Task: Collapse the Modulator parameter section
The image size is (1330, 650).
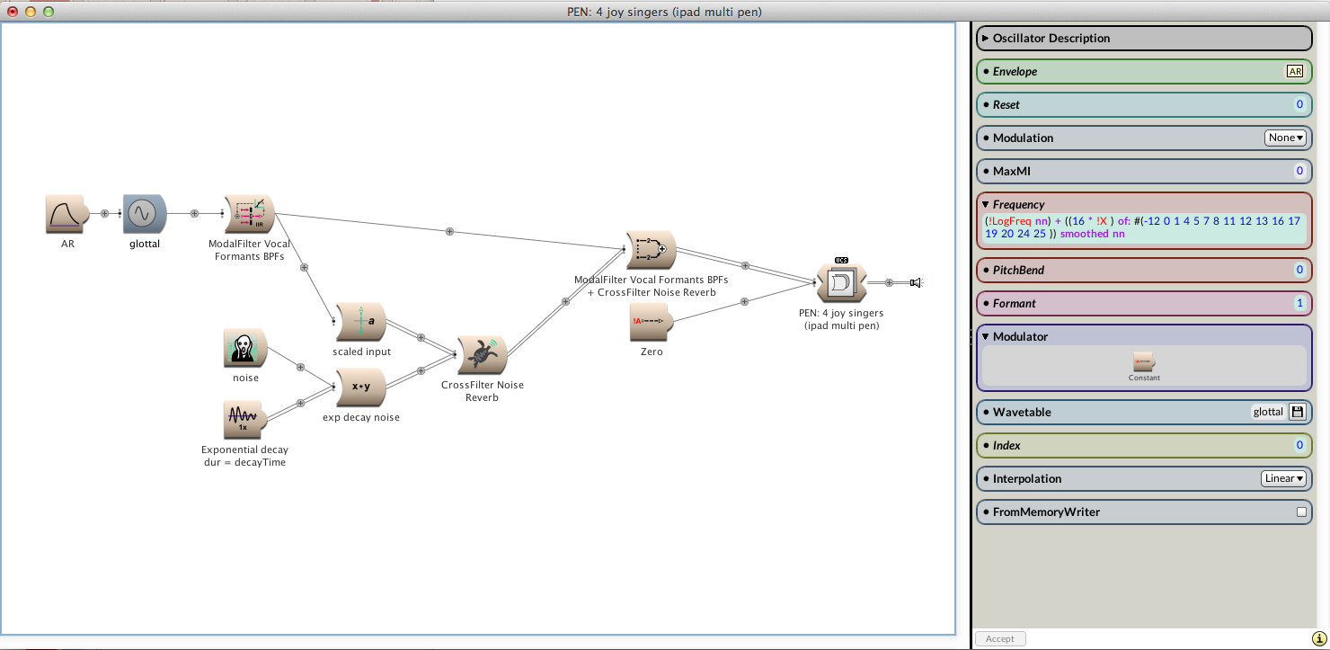Action: pos(986,336)
